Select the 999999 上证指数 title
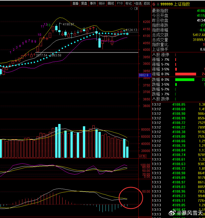 click(175, 4)
